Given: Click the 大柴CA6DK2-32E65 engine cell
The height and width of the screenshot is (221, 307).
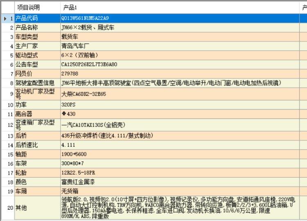Looking at the screenshot, I should [x=180, y=94].
